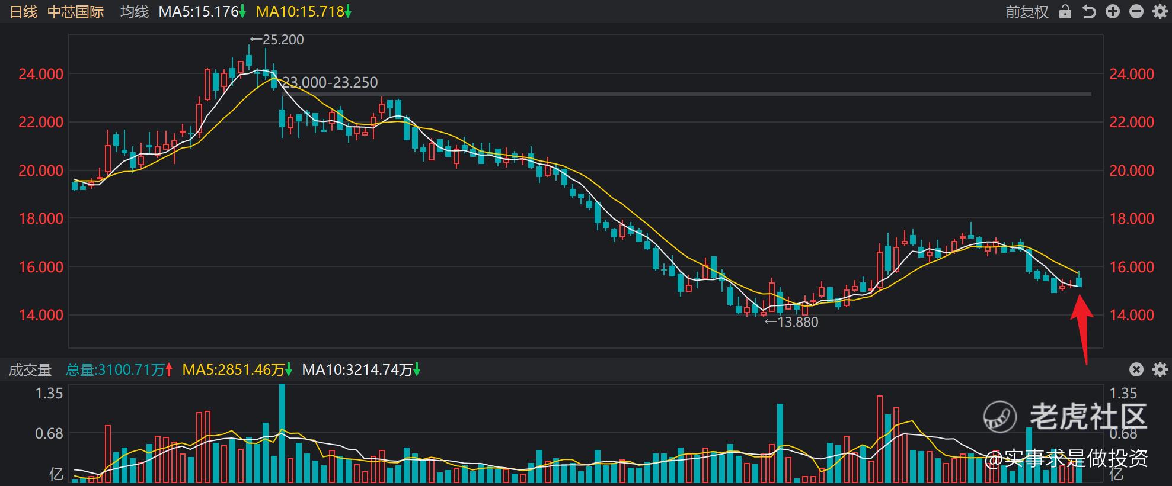1172x486 pixels.
Task: Click the tallest teal volume bar
Action: pyautogui.click(x=282, y=433)
